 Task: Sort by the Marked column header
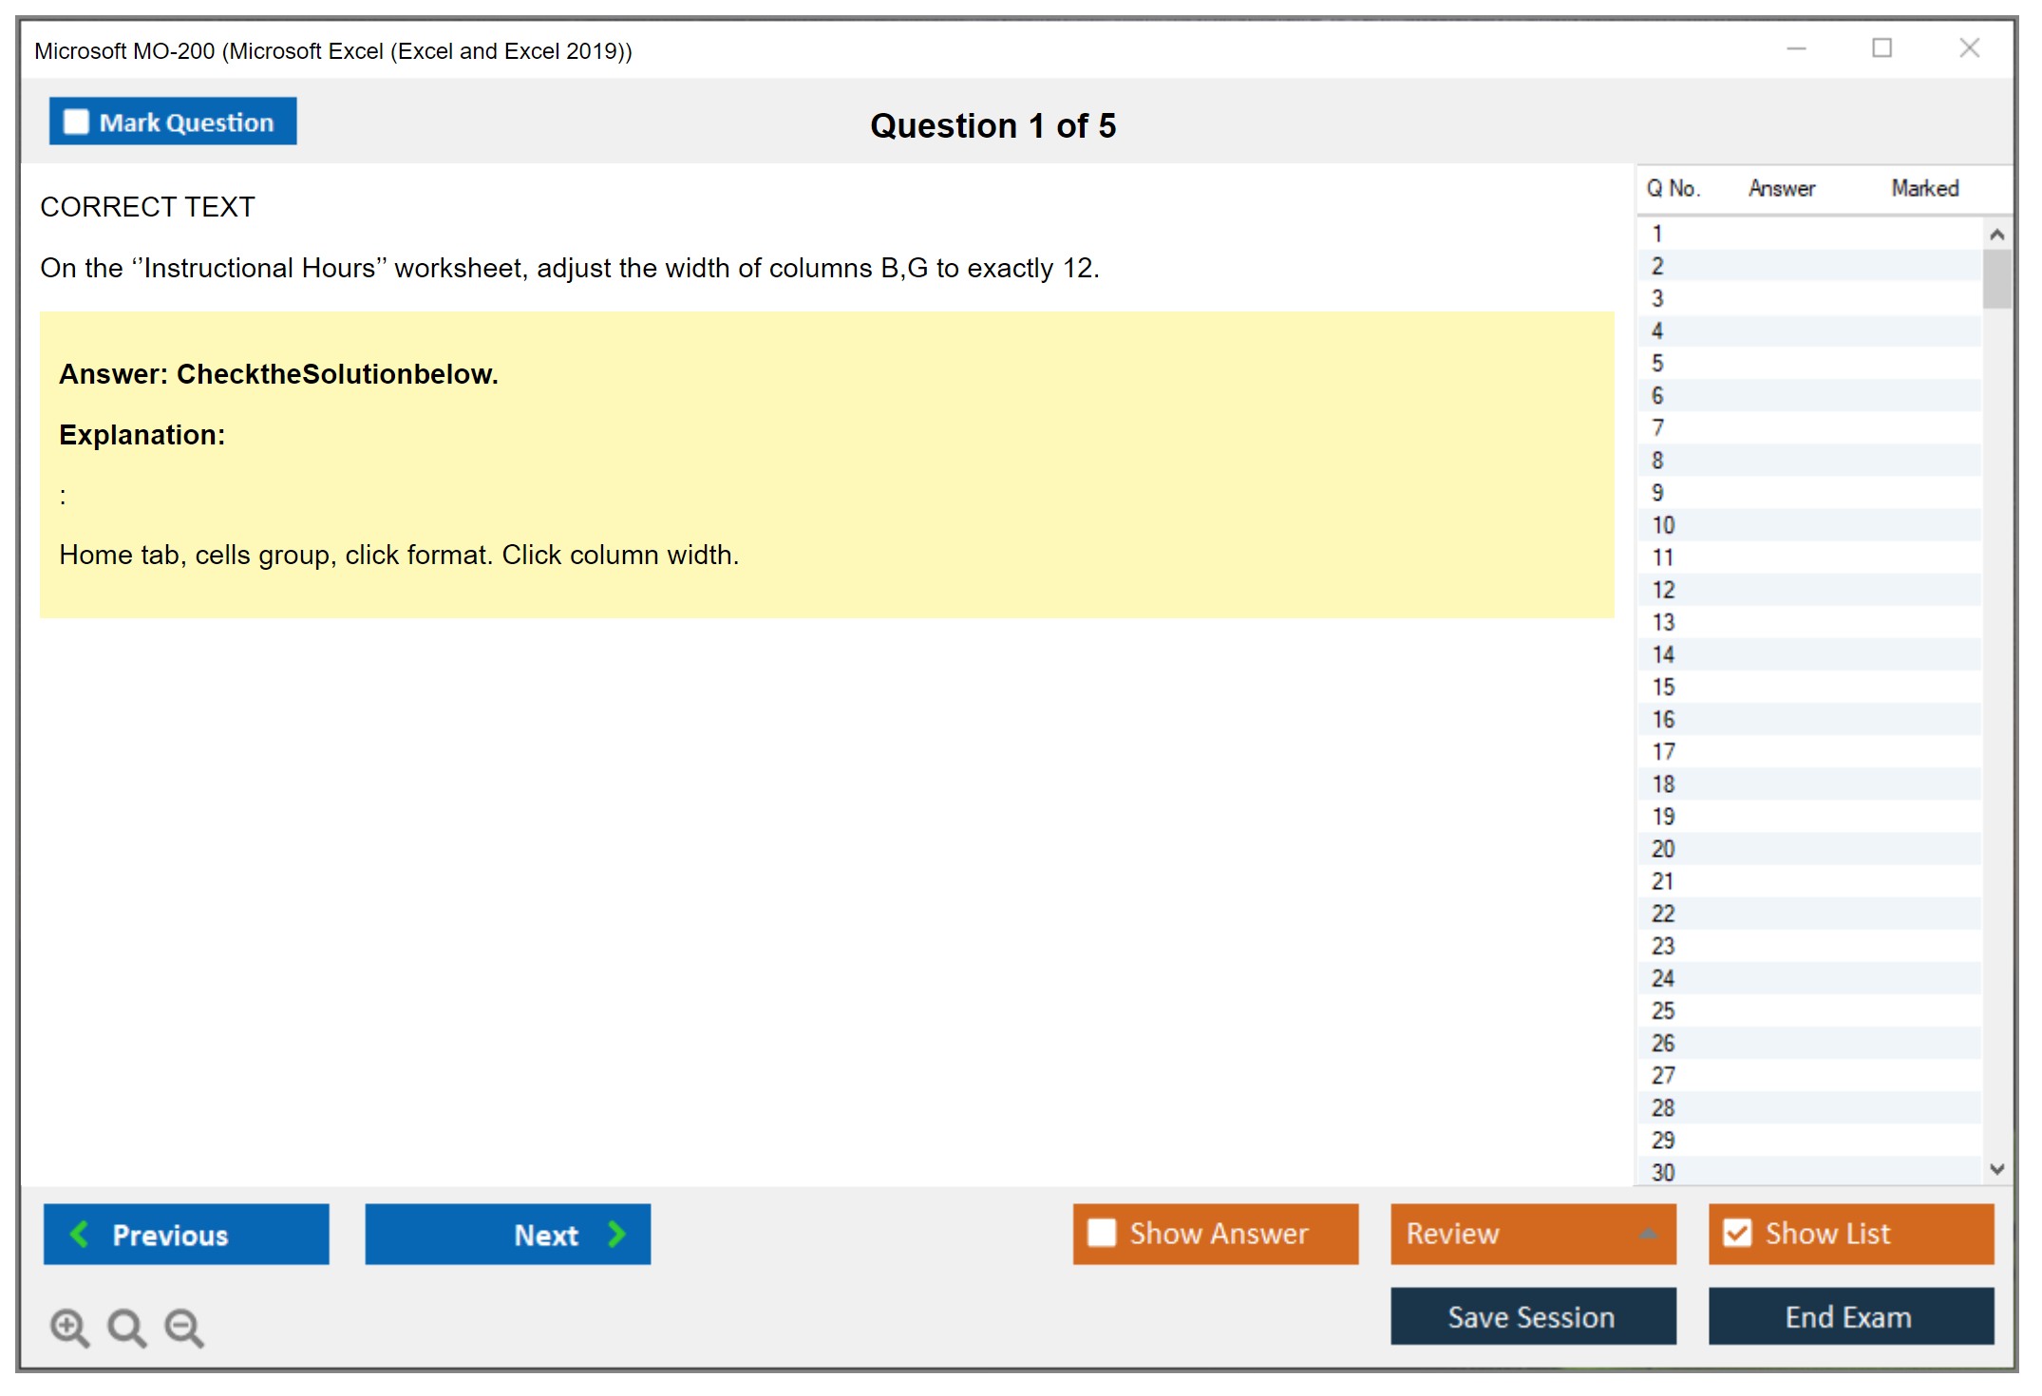[1924, 188]
